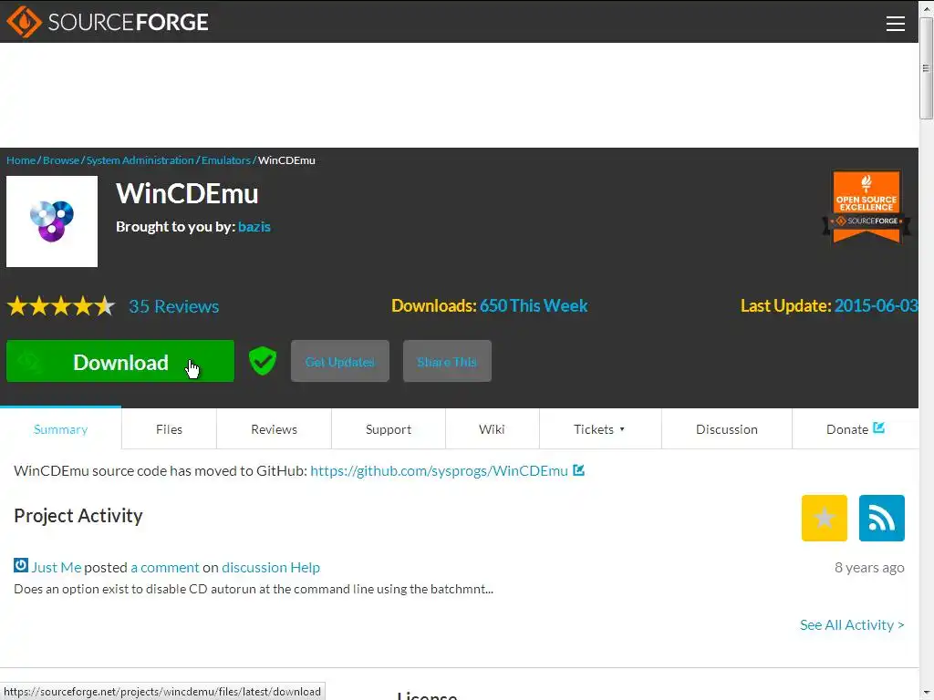Click the Open Source Excellence badge
Screen dimensions: 934x700
pyautogui.click(x=867, y=207)
